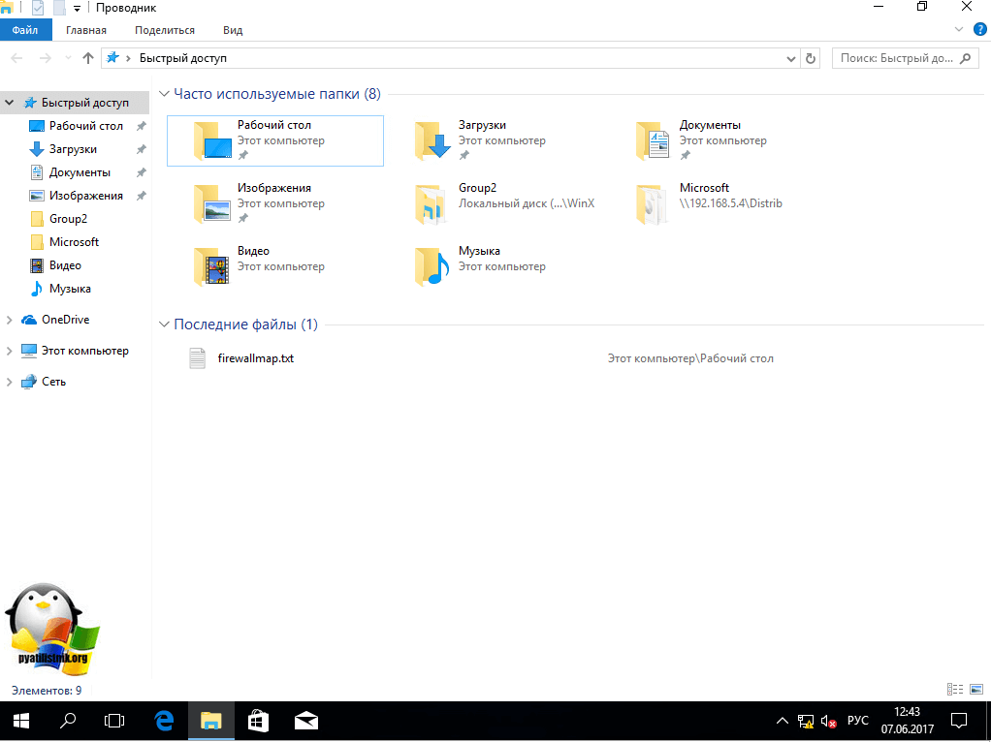Select Сеть in navigation pane
991x742 pixels.
pyautogui.click(x=53, y=382)
